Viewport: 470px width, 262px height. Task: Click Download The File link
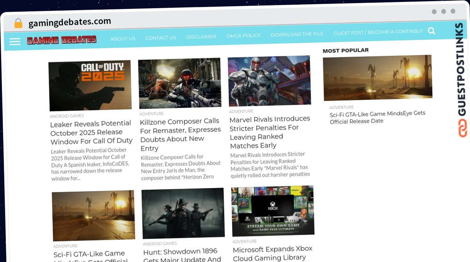[x=297, y=34]
